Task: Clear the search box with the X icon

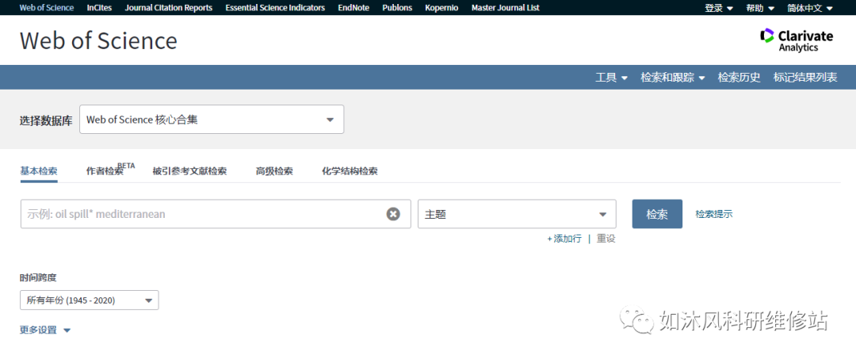Action: click(x=393, y=214)
